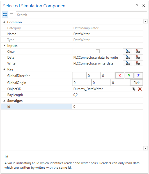149x174 pixels.
Task: Select the RayLength property label
Action: point(15,95)
